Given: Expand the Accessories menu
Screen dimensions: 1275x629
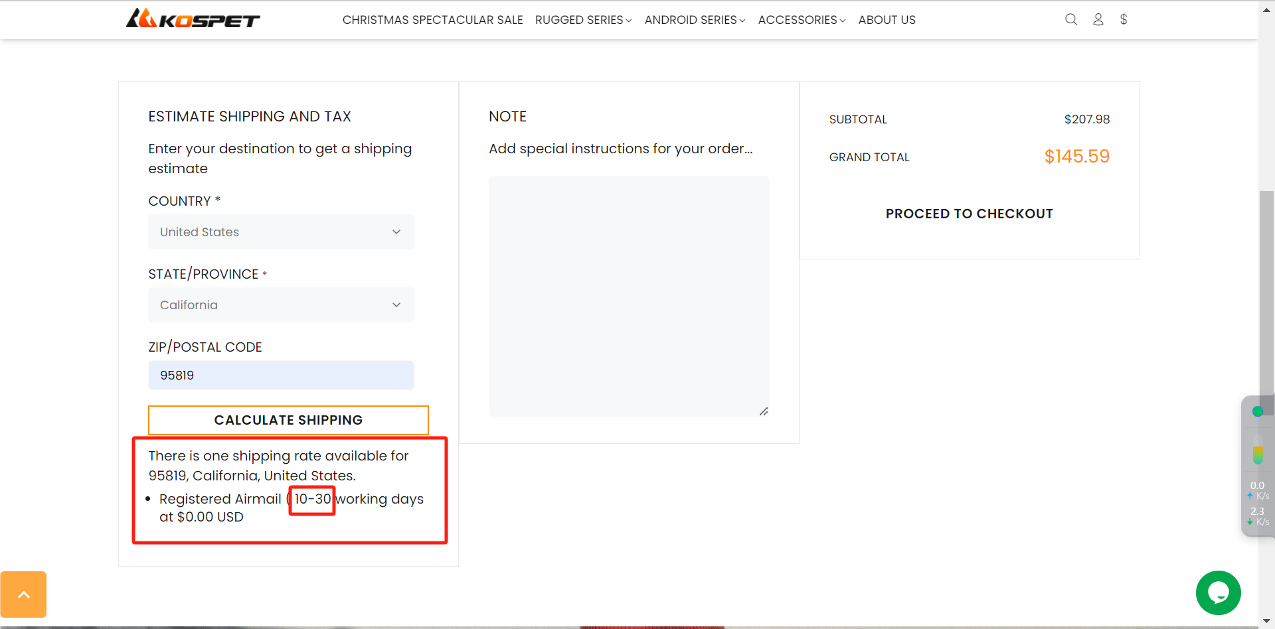Looking at the screenshot, I should coord(802,20).
